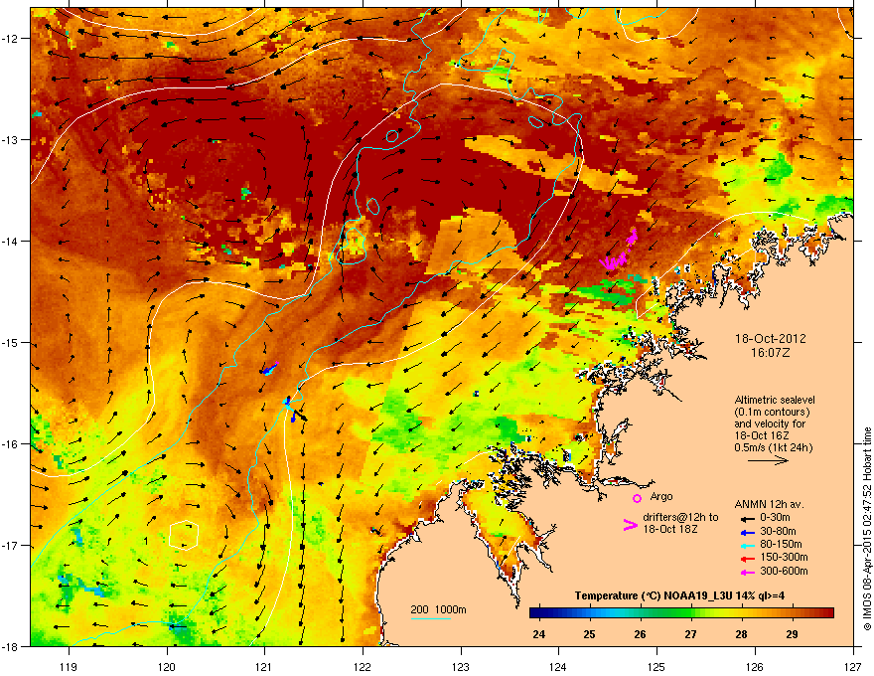Click the magenta drifters arrowhead legend symbol
This screenshot has width=874, height=676.
coord(630,524)
